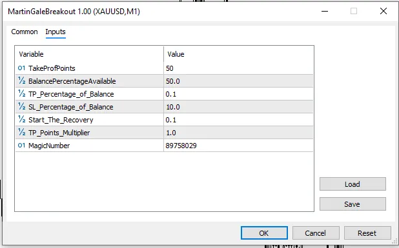
Task: Select the BalancePercentageAvailable variable name
Action: pos(72,81)
